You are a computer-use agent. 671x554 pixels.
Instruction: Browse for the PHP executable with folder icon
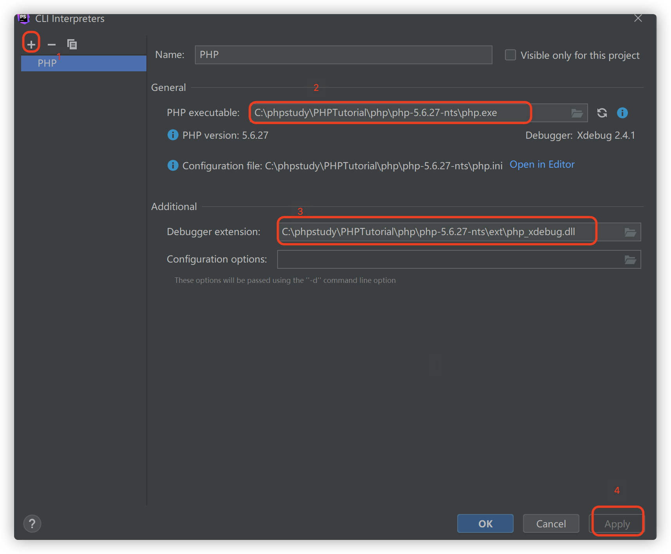coord(577,113)
